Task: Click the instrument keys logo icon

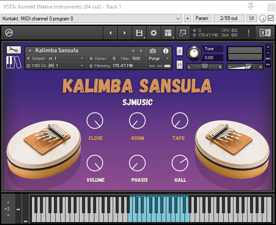Action: pyautogui.click(x=14, y=62)
